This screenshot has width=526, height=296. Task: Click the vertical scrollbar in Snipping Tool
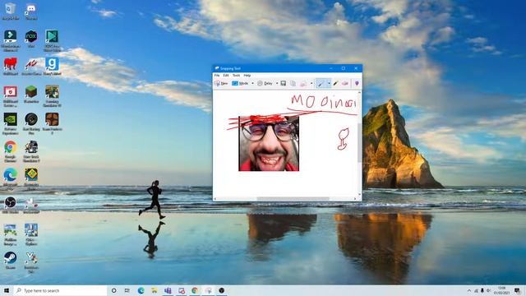click(360, 144)
